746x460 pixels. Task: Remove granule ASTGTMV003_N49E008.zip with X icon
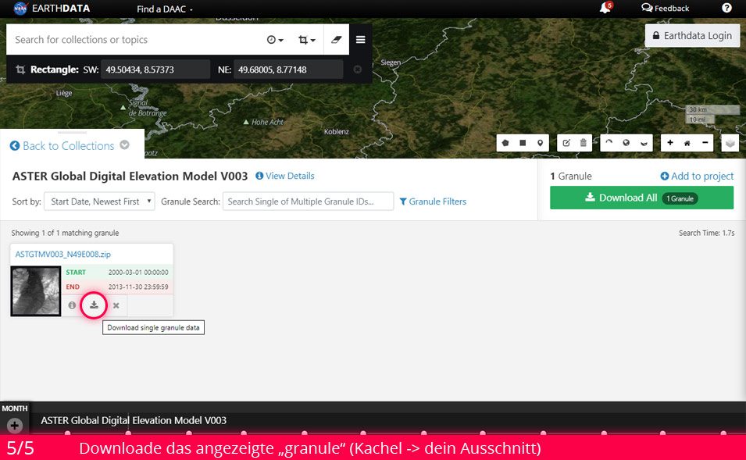[116, 305]
